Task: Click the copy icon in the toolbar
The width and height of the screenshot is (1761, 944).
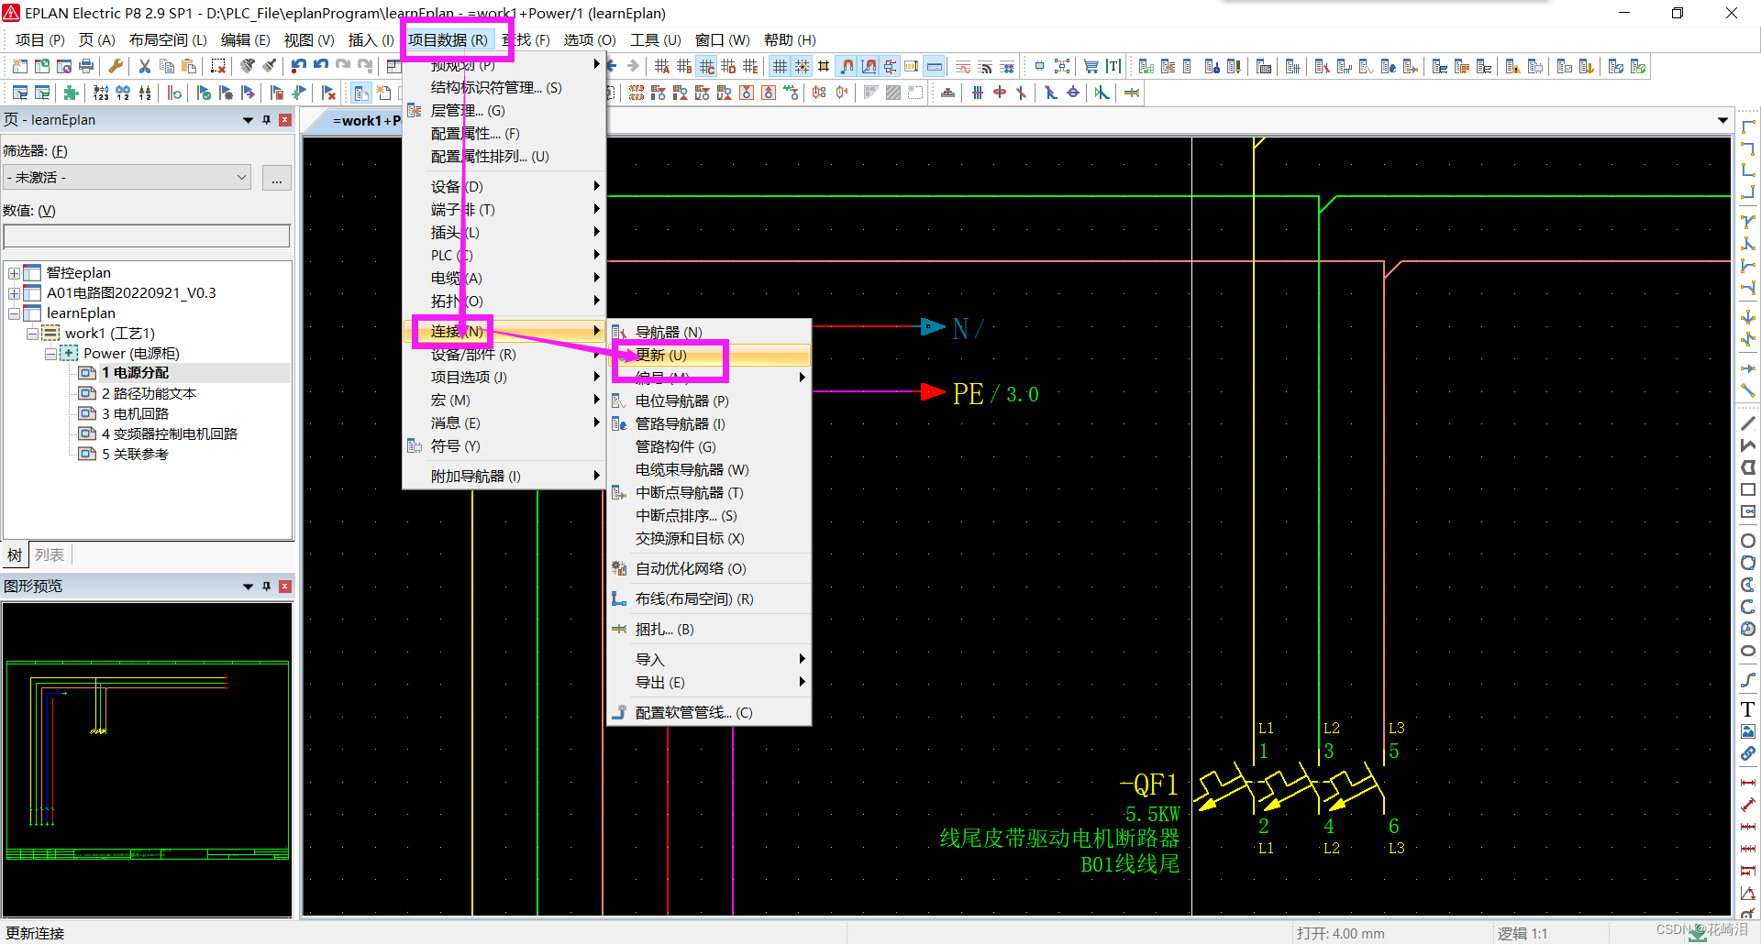Action: click(167, 66)
